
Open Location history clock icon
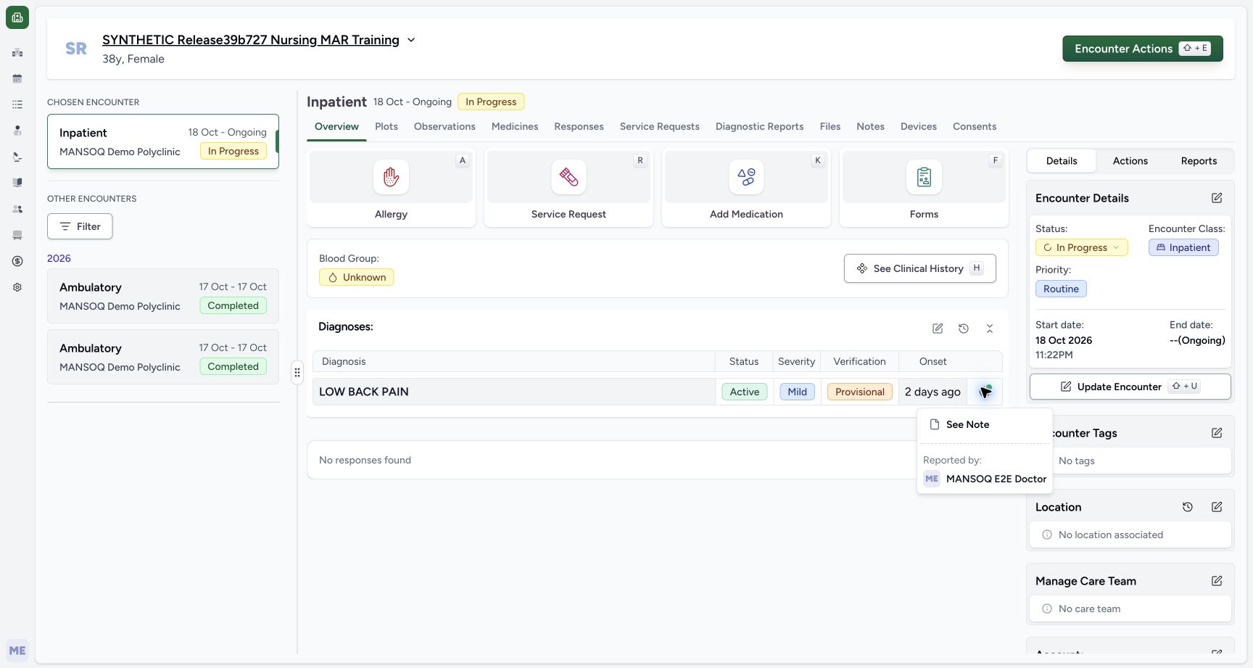[1188, 507]
